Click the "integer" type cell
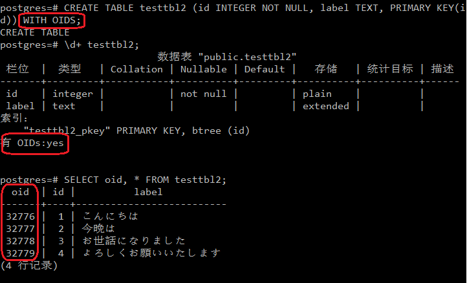 (72, 94)
